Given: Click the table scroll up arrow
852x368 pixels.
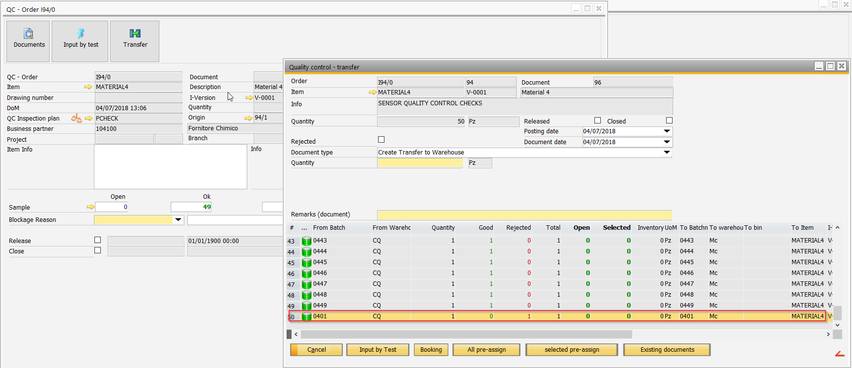Looking at the screenshot, I should 837,228.
